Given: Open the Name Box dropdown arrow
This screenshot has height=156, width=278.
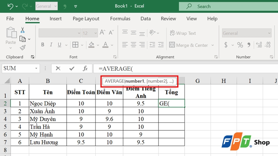Looking at the screenshot, I should (36, 68).
